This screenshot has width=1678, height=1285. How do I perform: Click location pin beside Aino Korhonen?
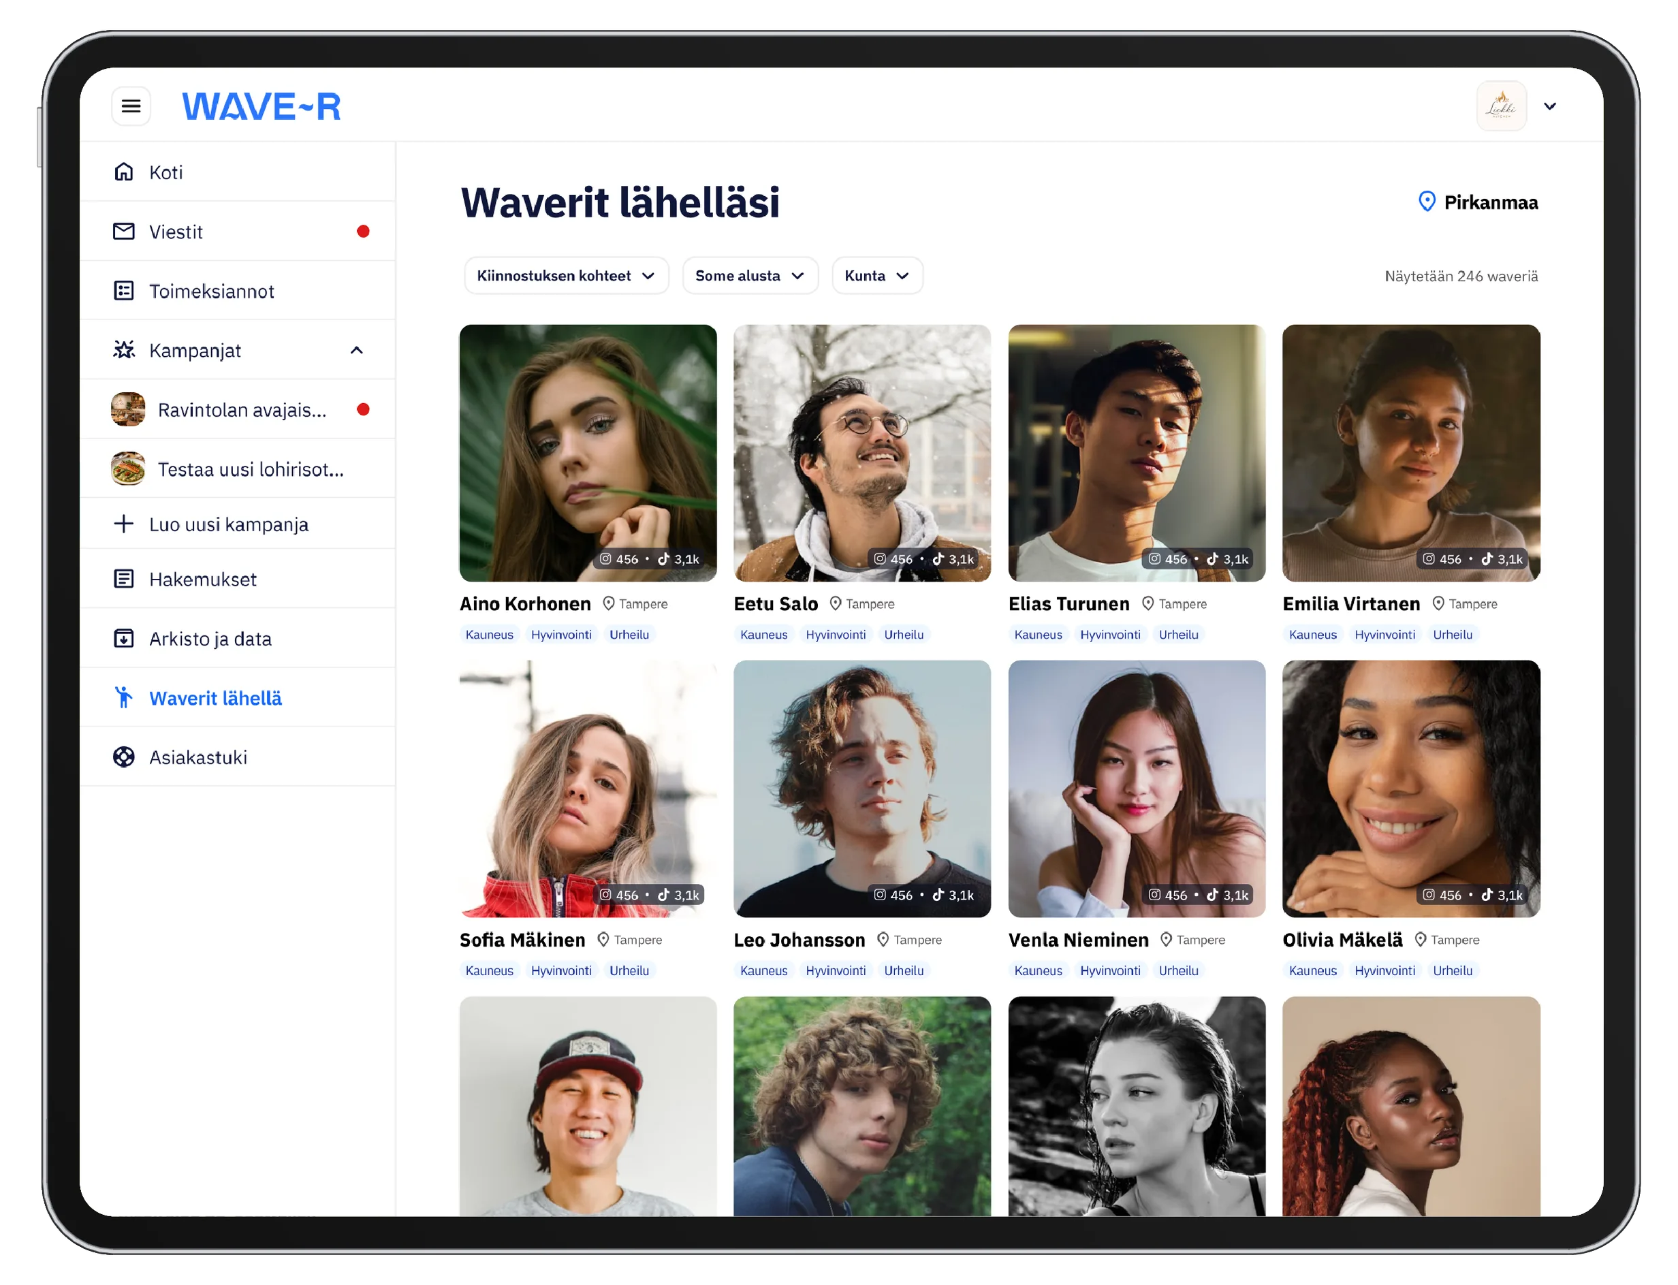pyautogui.click(x=608, y=603)
